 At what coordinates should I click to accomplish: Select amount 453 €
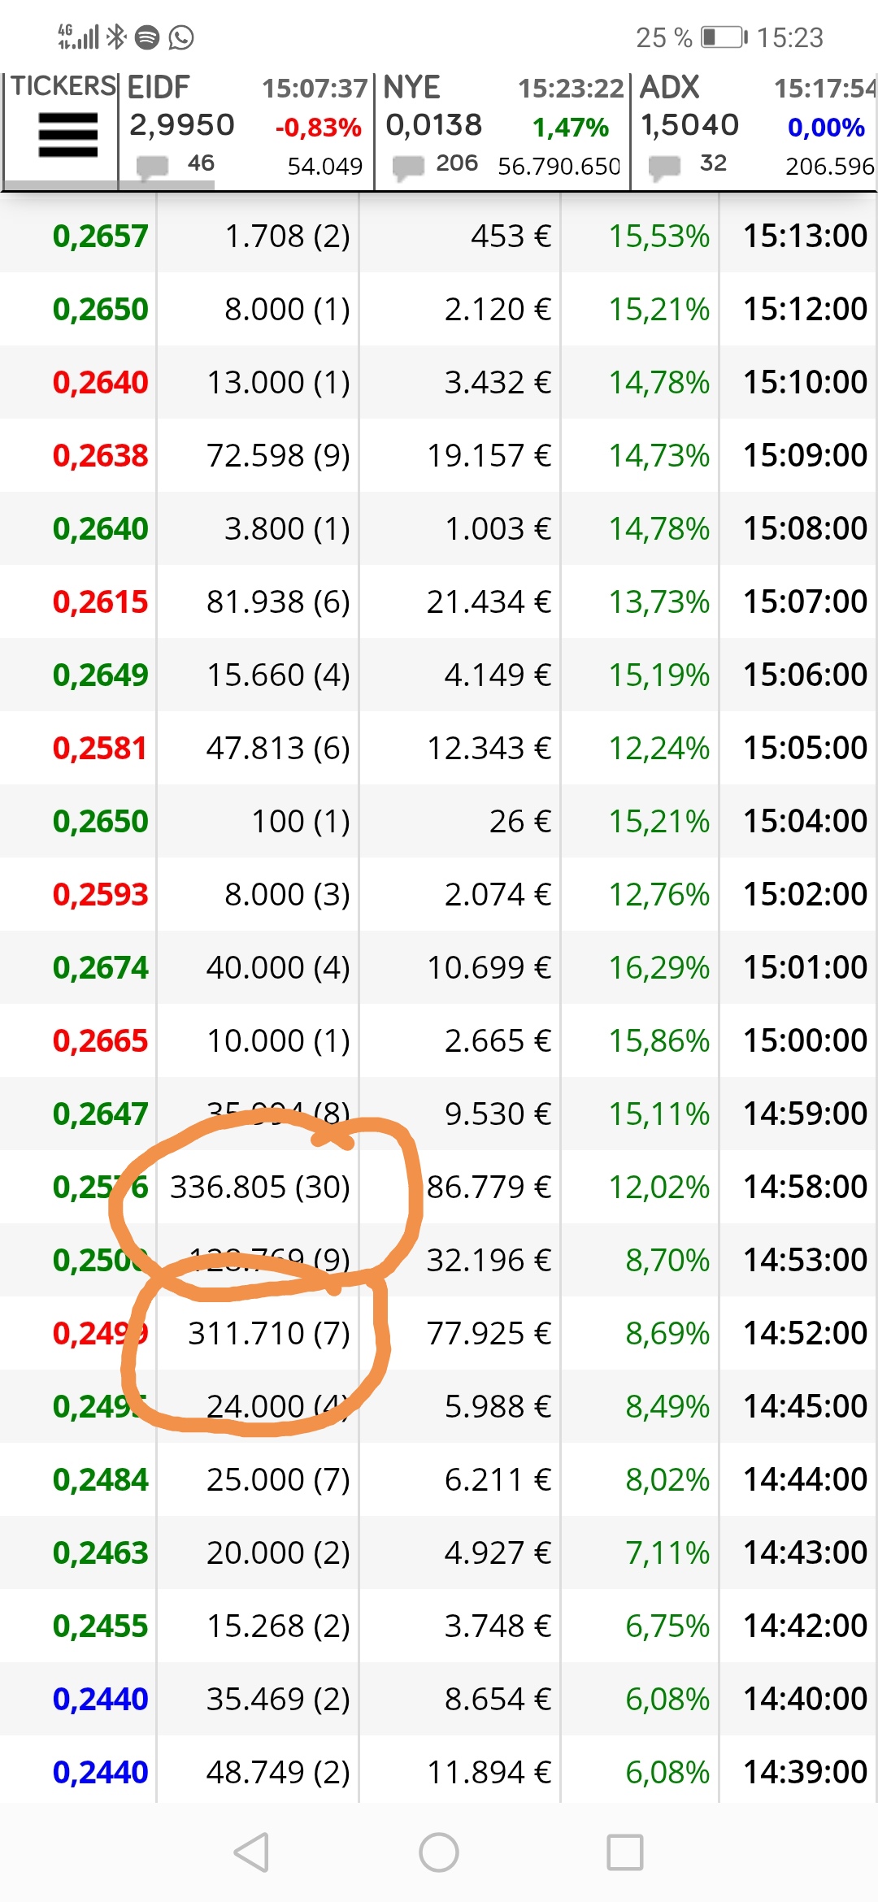click(511, 236)
